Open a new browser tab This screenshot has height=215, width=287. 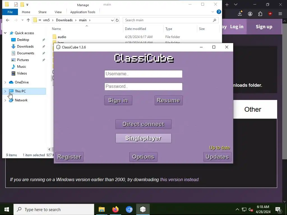(x=227, y=5)
